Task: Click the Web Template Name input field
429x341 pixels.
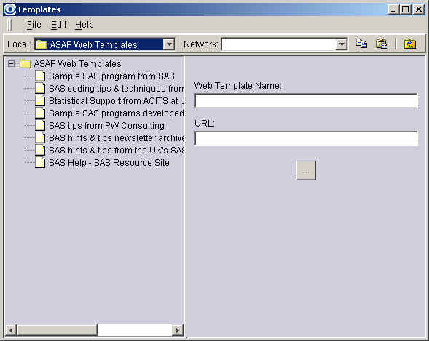Action: 306,100
